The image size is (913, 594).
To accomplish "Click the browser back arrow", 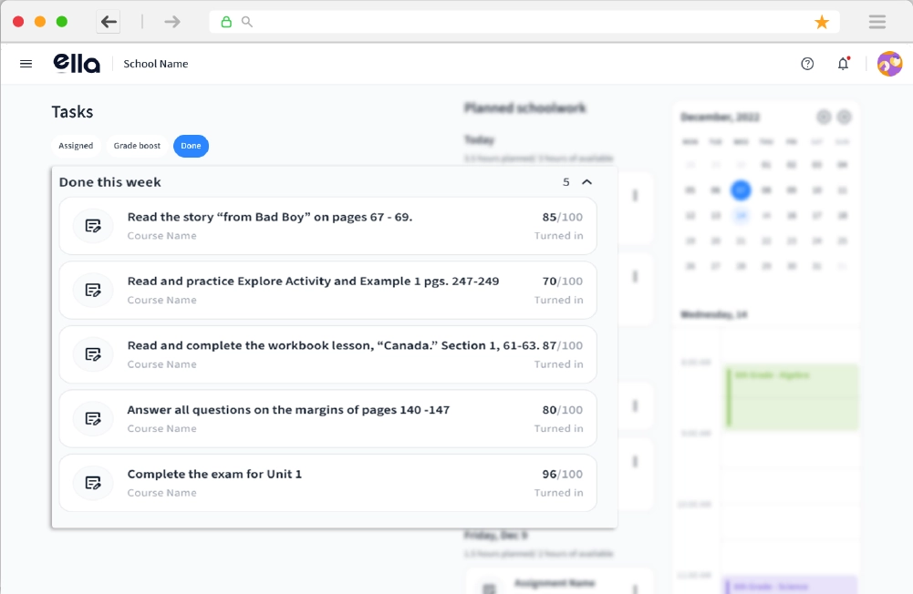I will click(109, 22).
